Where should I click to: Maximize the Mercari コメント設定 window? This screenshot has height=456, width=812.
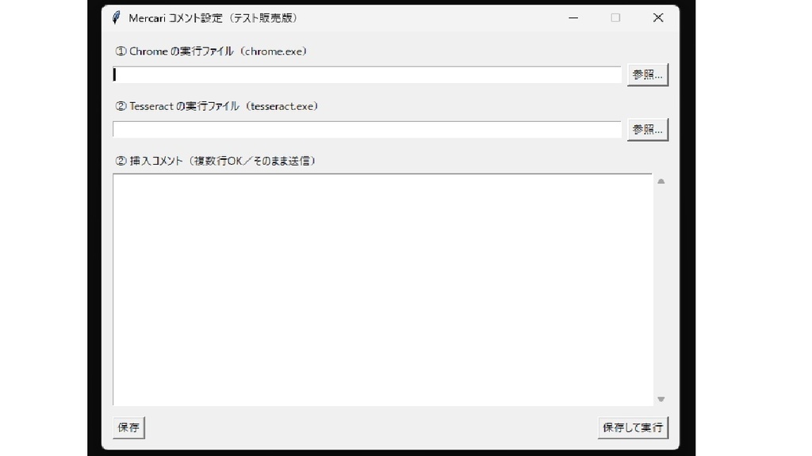coord(615,17)
